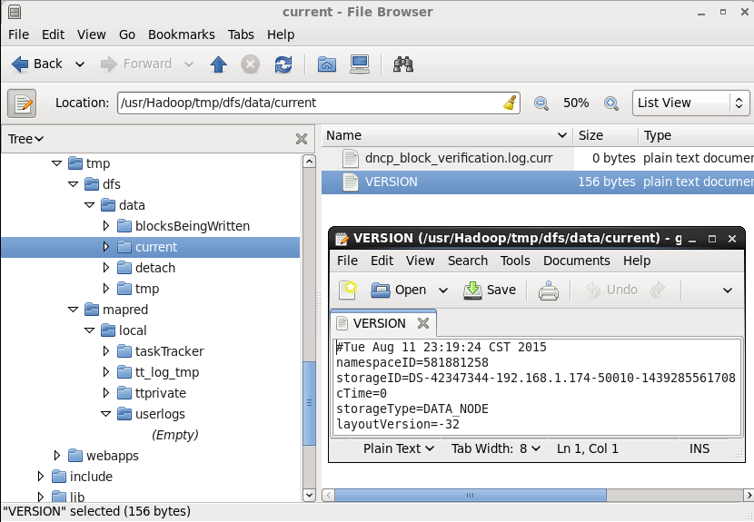Save the VERSION document in gedit
The image size is (754, 522).
click(x=490, y=290)
